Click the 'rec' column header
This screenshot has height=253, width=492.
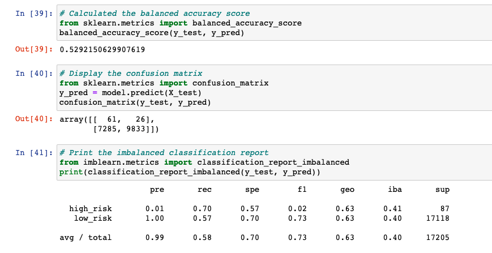point(204,190)
